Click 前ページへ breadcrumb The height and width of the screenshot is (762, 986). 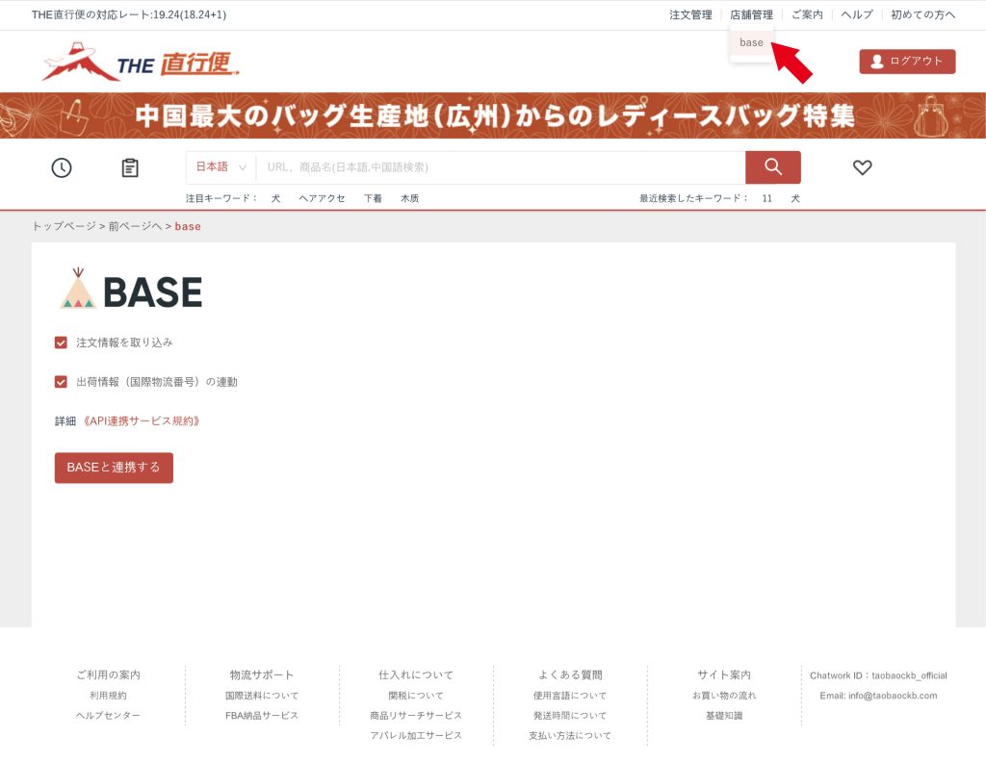[x=135, y=226]
